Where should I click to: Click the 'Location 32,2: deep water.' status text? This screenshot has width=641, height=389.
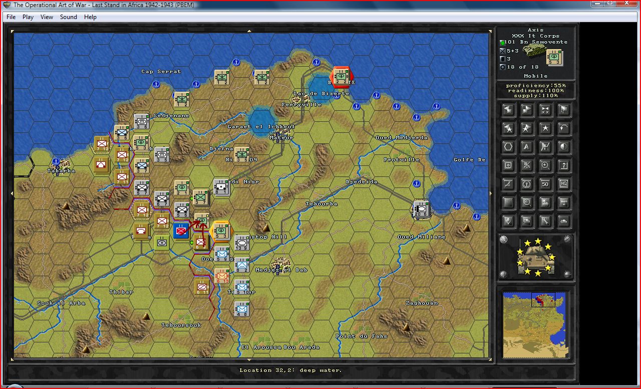pos(290,370)
